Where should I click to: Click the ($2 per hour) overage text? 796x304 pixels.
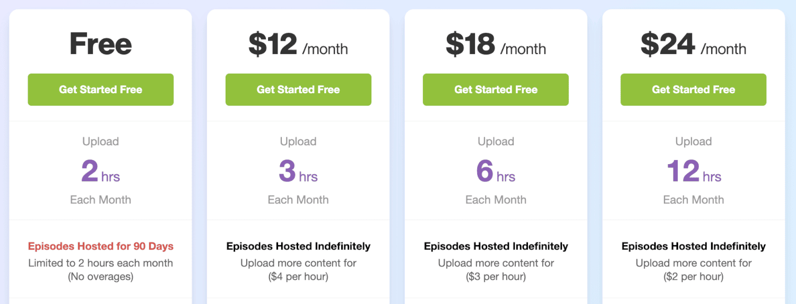point(694,276)
